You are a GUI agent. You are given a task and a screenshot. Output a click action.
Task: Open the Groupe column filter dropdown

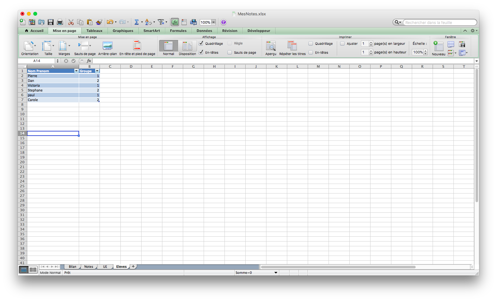tap(97, 71)
